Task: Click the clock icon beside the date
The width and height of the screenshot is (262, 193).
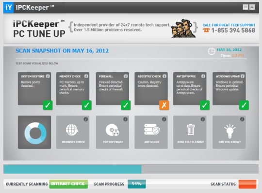Action: pyautogui.click(x=212, y=51)
